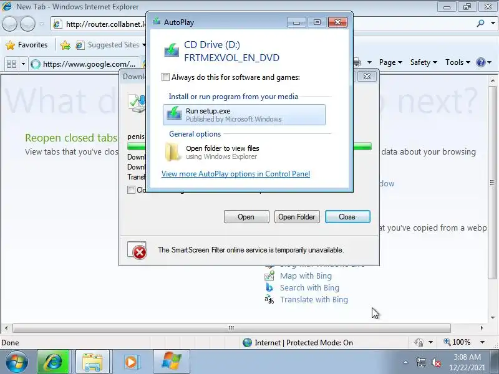Click the muted volume tray icon
The width and height of the screenshot is (499, 374).
point(435,362)
